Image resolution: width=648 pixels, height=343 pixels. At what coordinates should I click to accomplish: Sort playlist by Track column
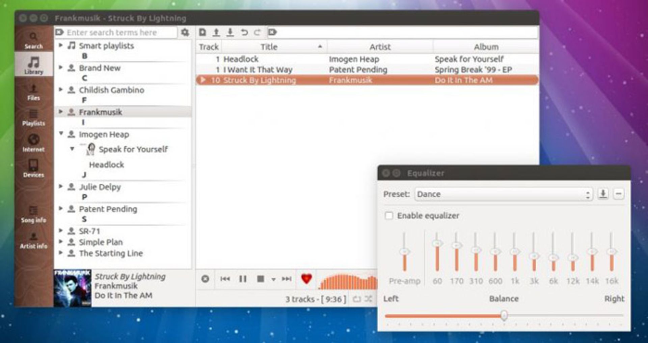209,47
